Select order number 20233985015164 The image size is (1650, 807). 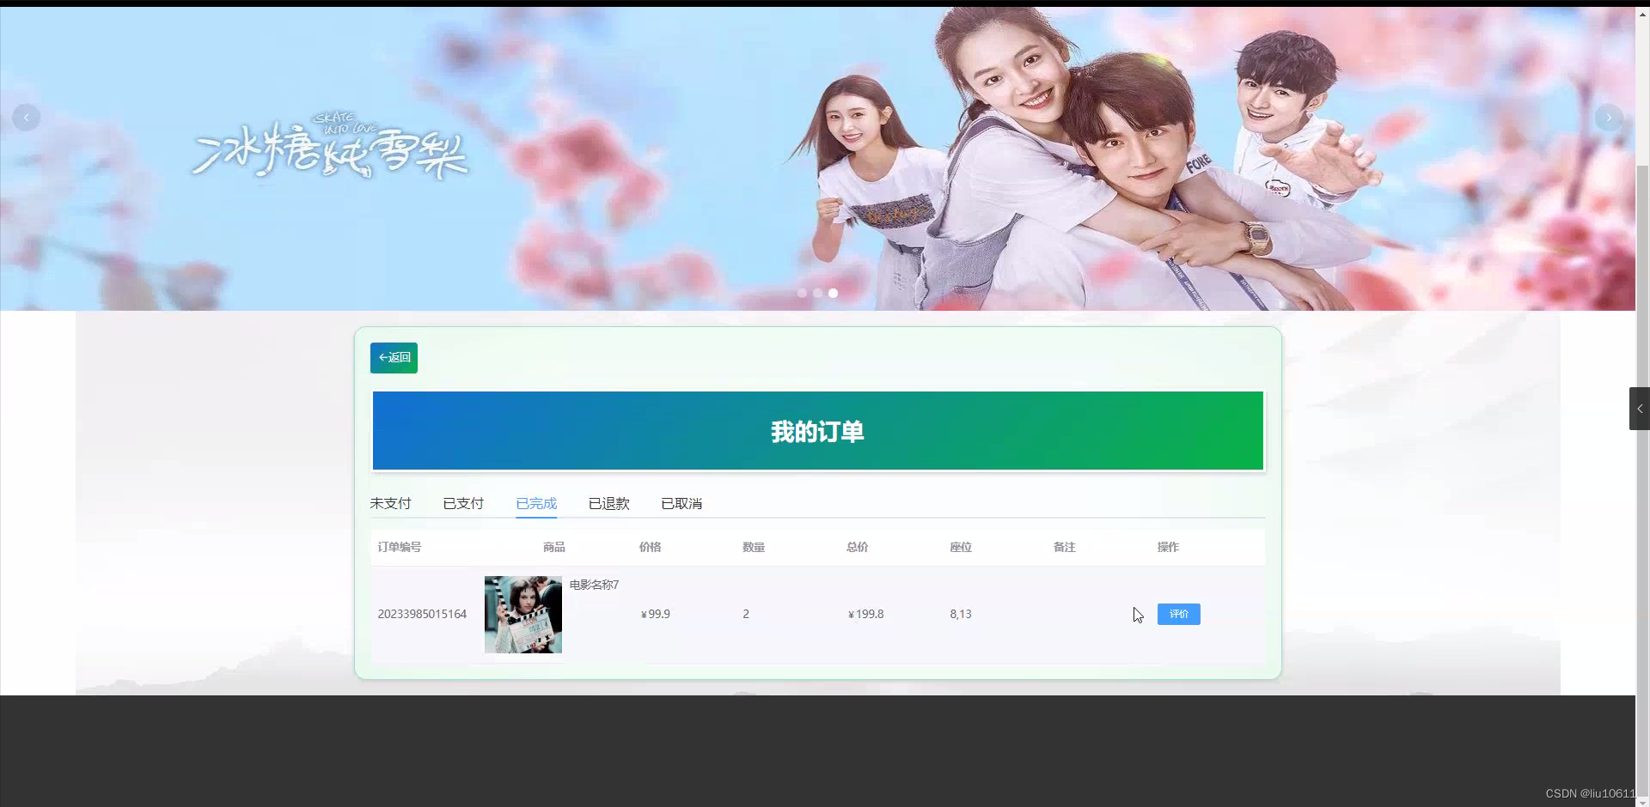point(422,614)
